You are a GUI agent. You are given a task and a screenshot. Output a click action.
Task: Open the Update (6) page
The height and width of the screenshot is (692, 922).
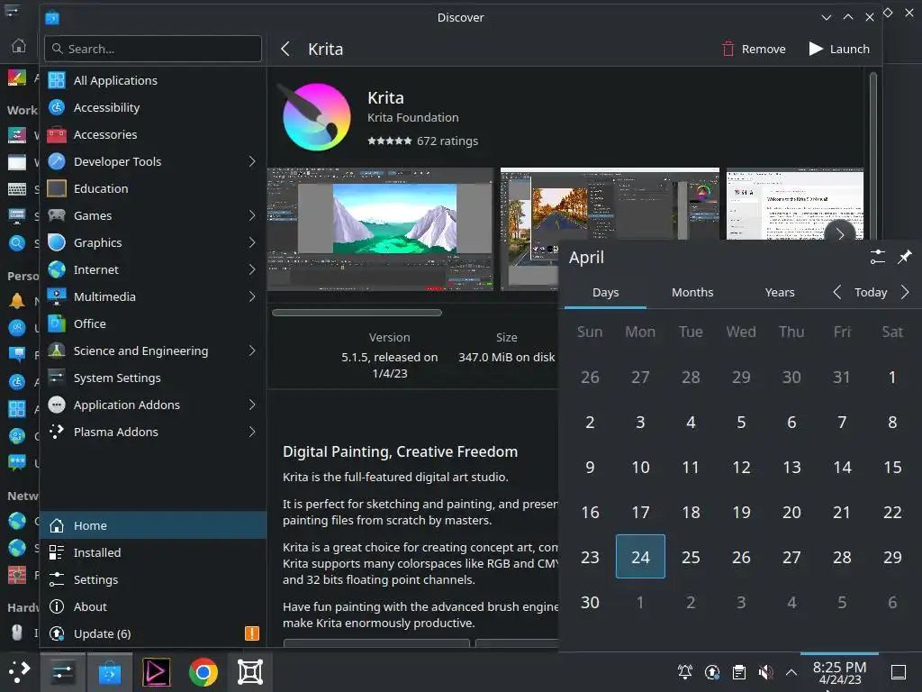click(x=153, y=633)
